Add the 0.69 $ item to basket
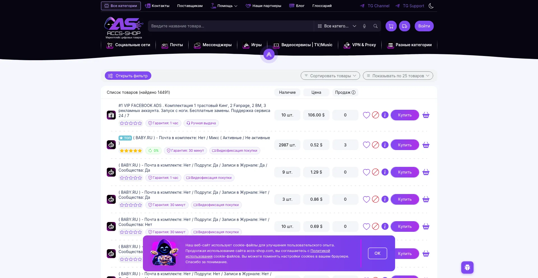Screen dimensions: 538x278 tap(426, 226)
